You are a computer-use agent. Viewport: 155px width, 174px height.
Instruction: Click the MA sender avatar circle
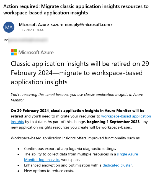coord(9,27)
